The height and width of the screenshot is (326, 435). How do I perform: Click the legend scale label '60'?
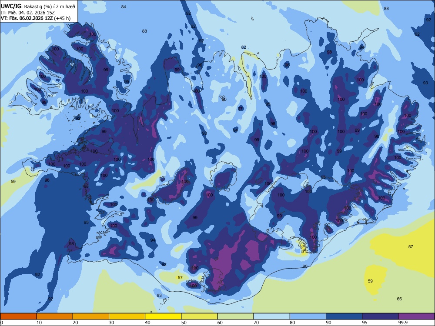(x=220, y=323)
